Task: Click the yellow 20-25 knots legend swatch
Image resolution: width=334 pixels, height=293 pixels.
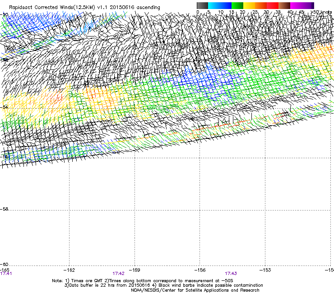Action: [x=249, y=5]
